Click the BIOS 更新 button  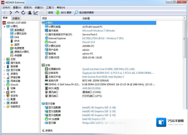coord(63,13)
